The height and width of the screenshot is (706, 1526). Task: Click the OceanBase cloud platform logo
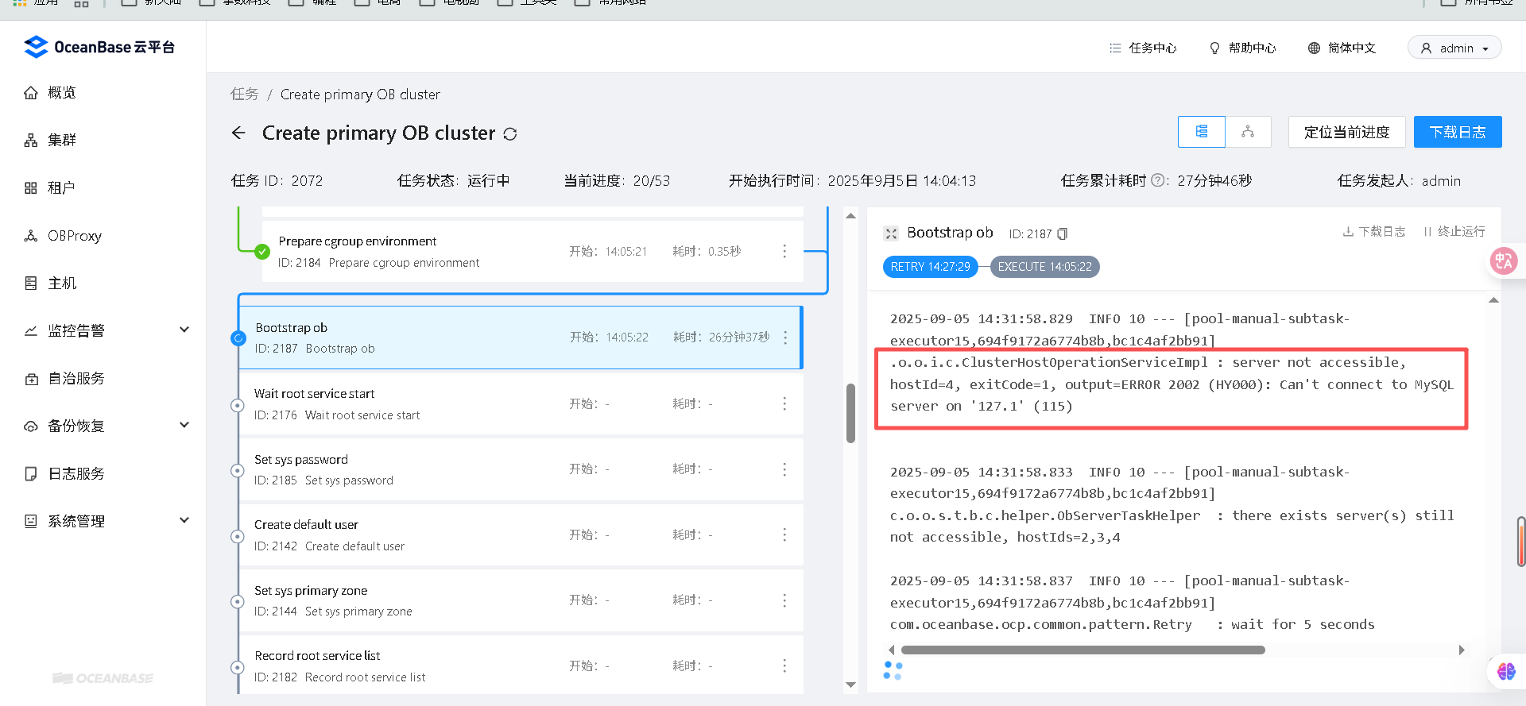(x=99, y=47)
